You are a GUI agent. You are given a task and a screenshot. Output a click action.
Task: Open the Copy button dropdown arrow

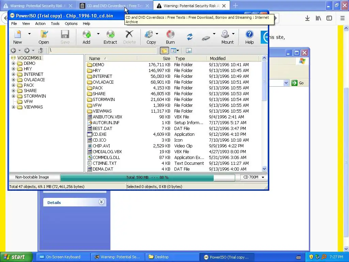tap(157, 34)
